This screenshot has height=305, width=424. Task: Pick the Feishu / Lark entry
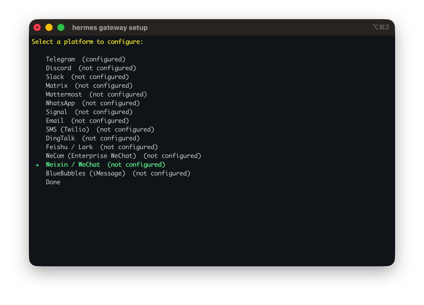[102, 147]
